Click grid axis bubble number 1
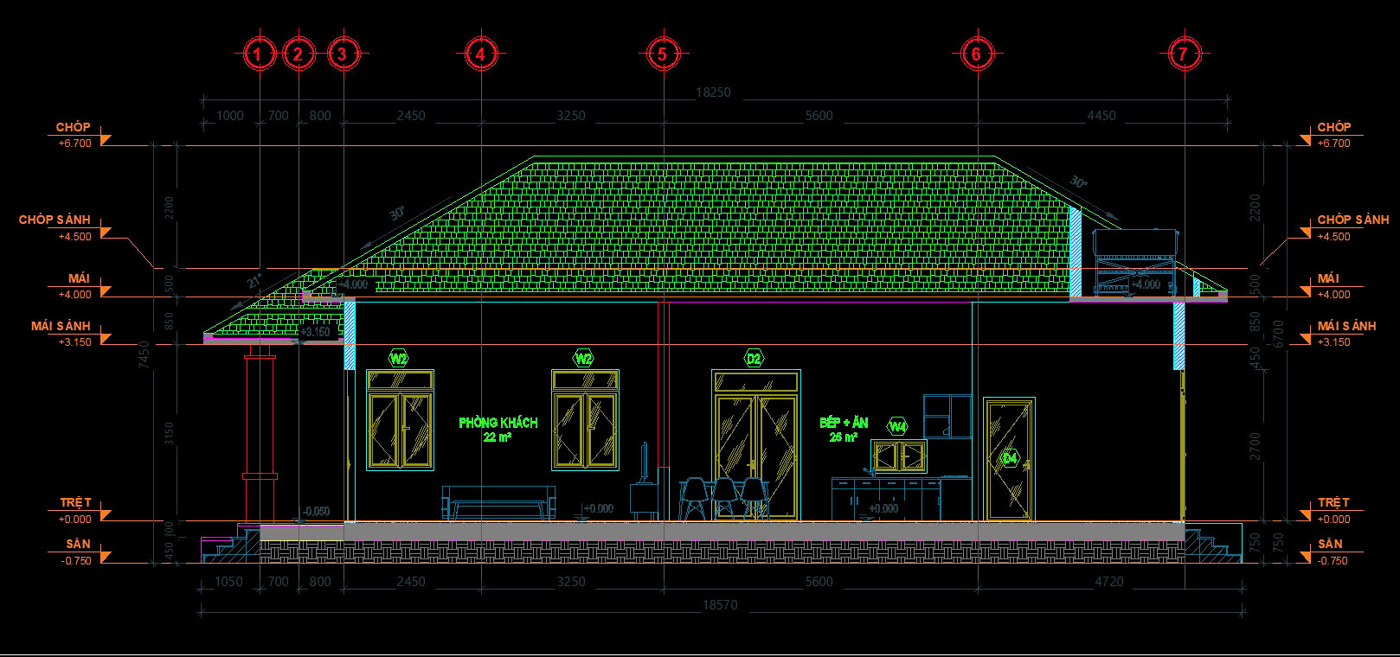1400x657 pixels. (x=258, y=54)
